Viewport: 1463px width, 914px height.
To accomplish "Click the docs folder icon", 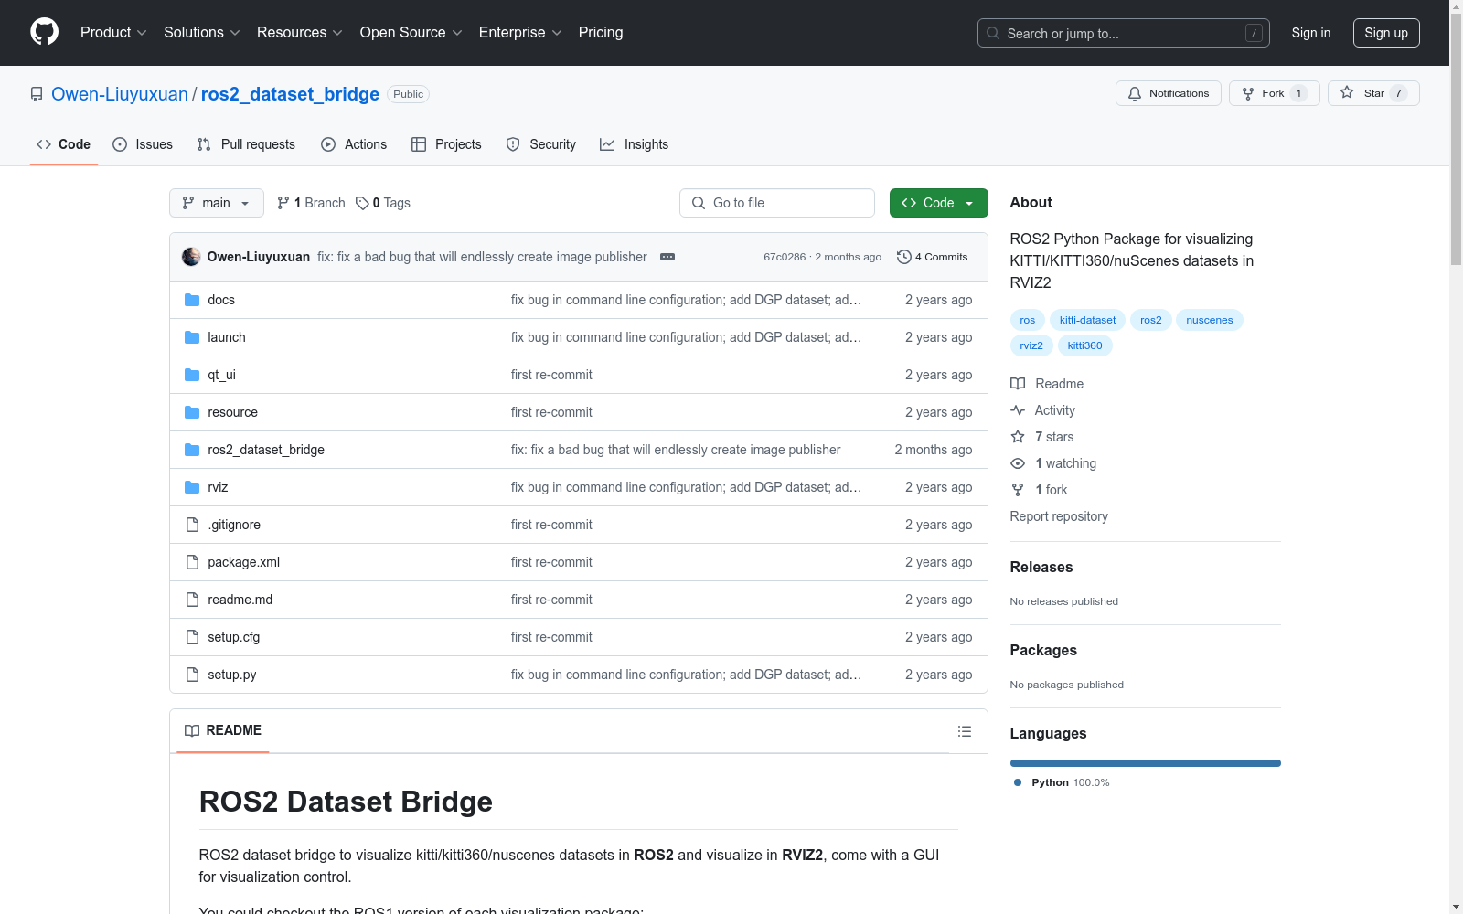I will coord(192,300).
